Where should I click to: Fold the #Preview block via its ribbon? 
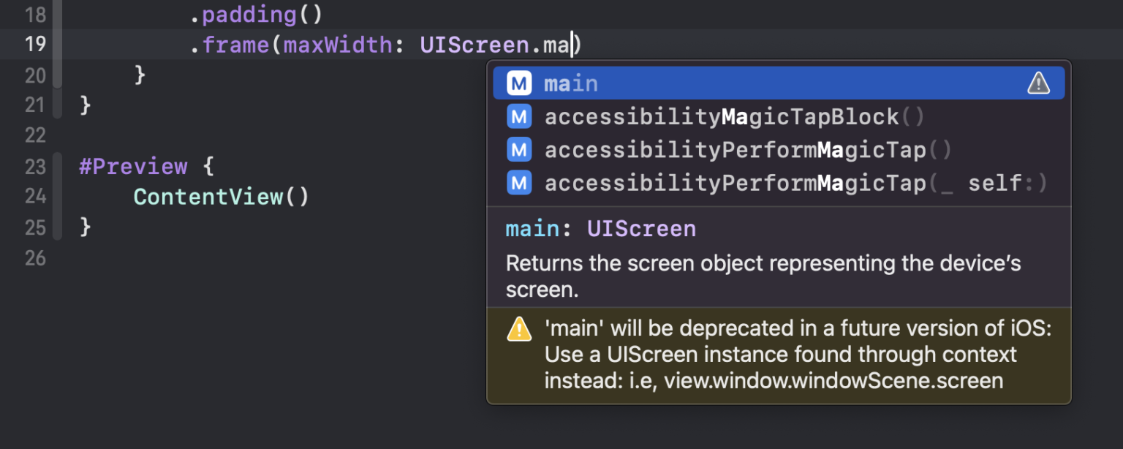tap(57, 196)
